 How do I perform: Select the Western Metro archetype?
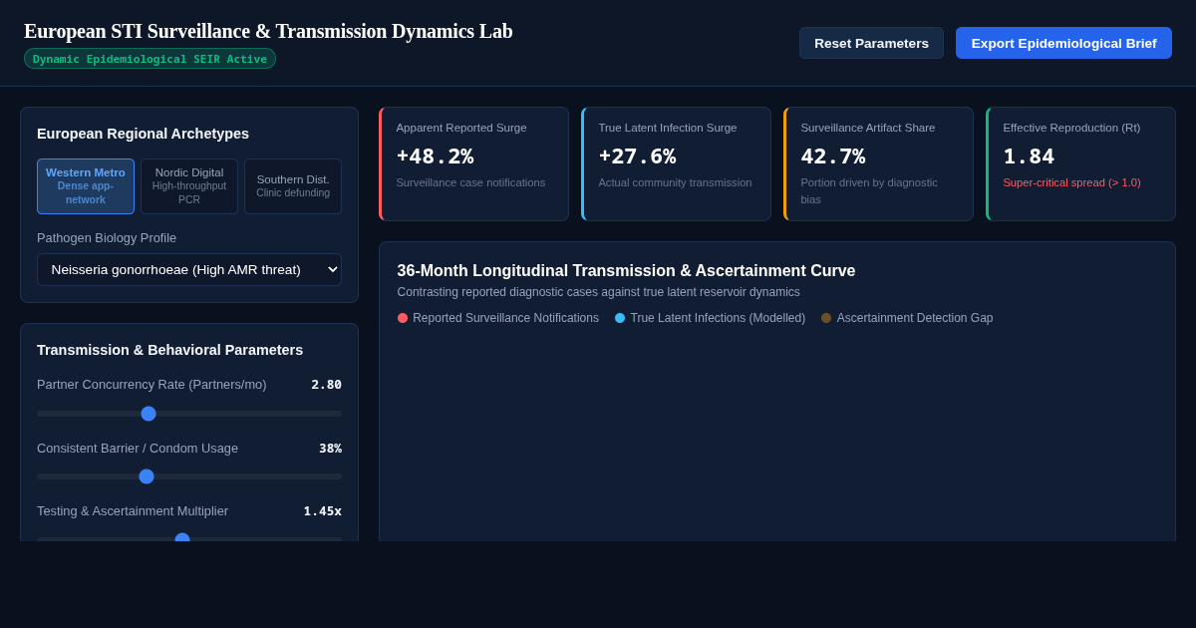[86, 186]
